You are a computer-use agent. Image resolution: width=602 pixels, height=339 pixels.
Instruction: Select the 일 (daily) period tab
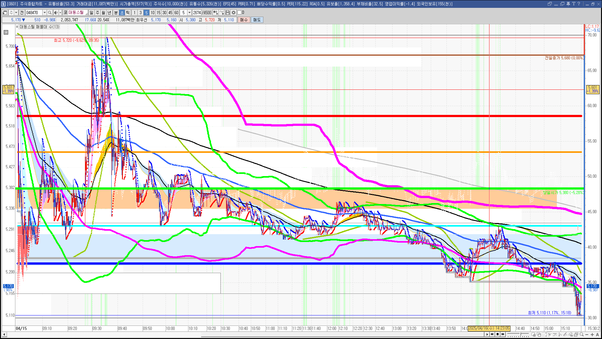pyautogui.click(x=91, y=13)
